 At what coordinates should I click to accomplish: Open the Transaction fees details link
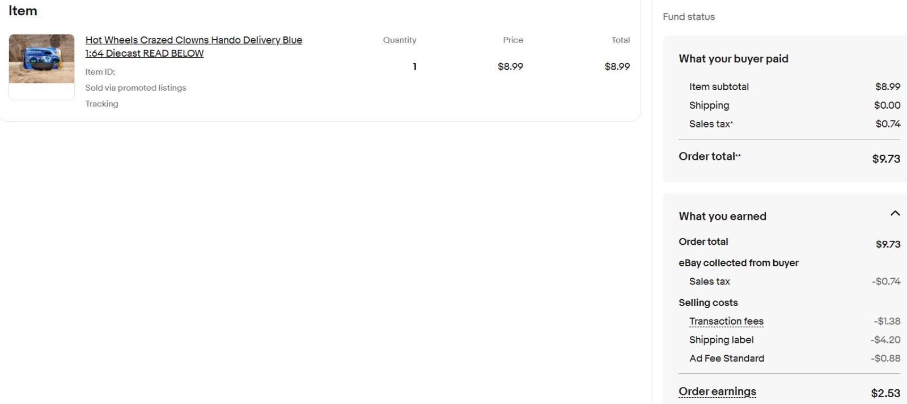[x=726, y=321]
